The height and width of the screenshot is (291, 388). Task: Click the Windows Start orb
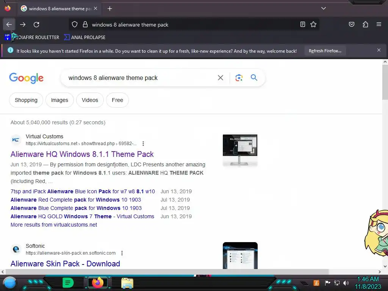coord(10,283)
